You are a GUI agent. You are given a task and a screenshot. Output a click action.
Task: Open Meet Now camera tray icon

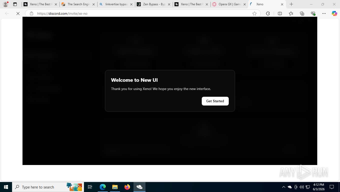pyautogui.click(x=296, y=187)
